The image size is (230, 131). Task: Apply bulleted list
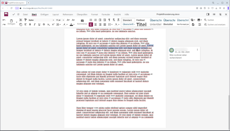[91, 20]
